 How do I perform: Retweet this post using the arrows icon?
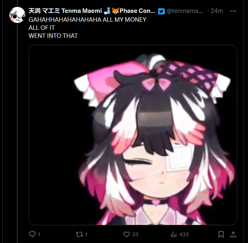(79, 234)
